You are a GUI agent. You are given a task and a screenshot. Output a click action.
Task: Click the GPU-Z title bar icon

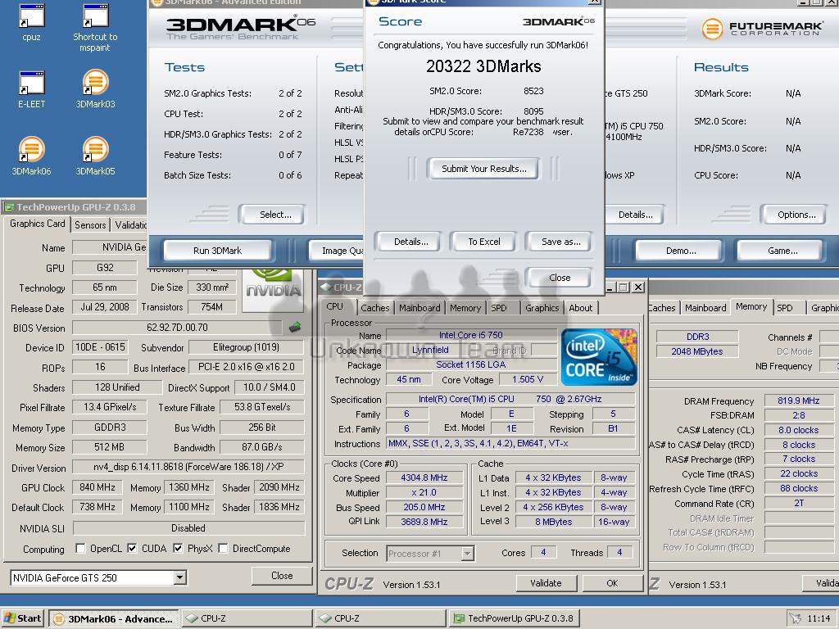(x=8, y=206)
